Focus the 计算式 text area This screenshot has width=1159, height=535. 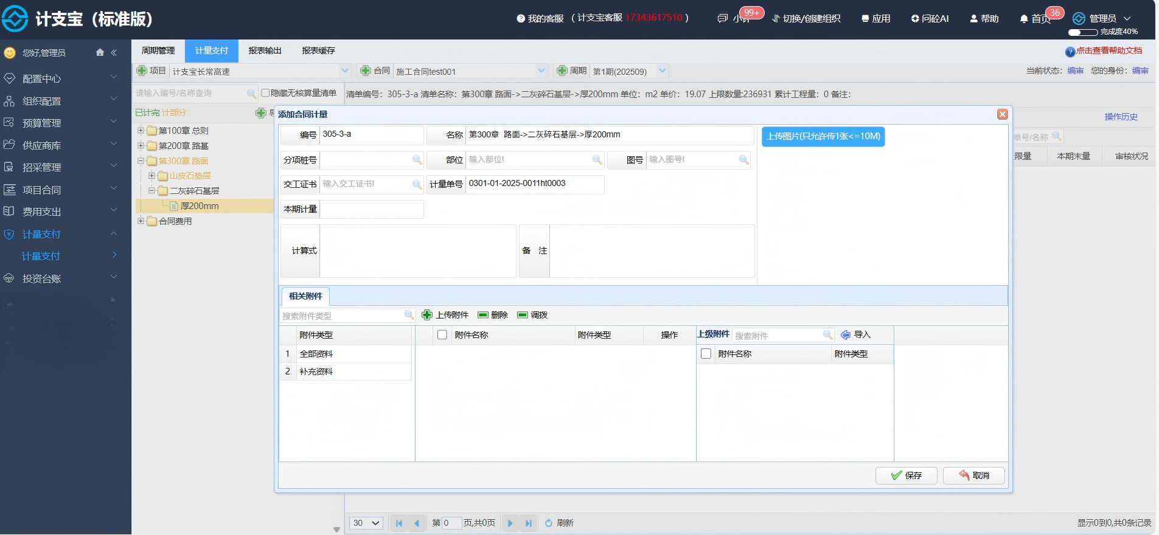click(418, 251)
